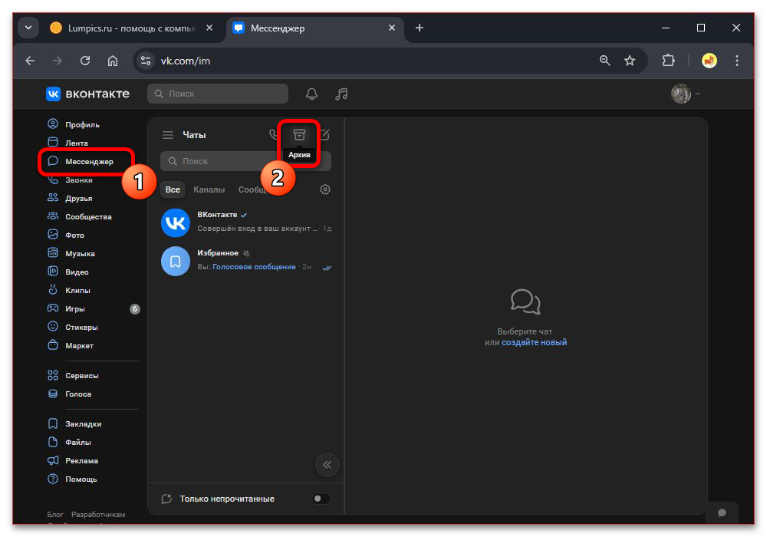Bookmark this page with the star

(630, 61)
